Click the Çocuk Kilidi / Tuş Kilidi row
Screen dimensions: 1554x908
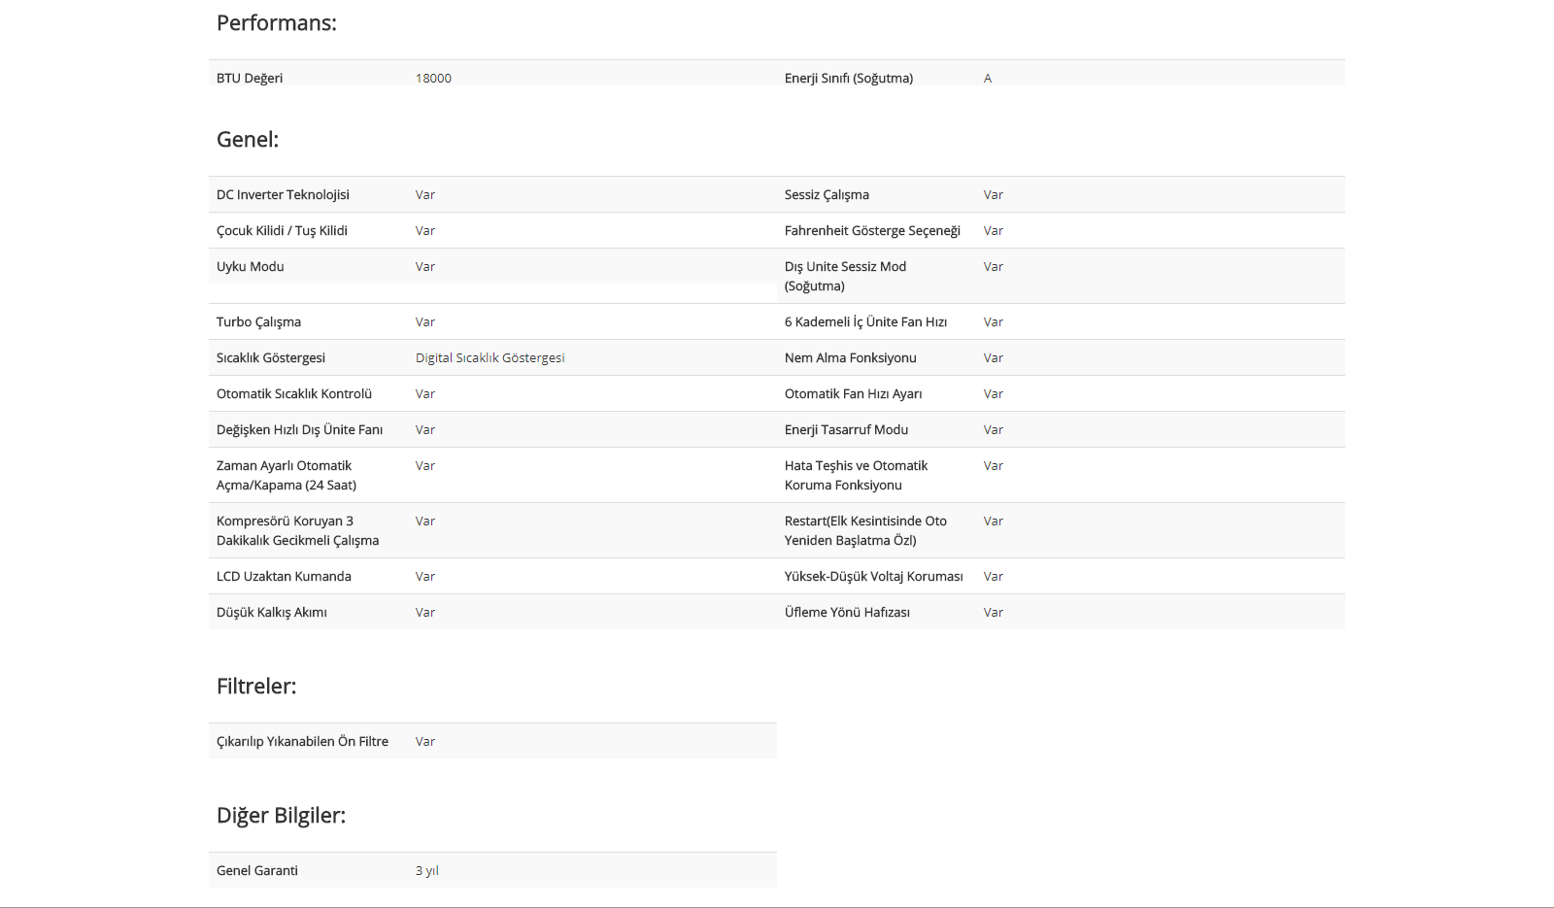pyautogui.click(x=492, y=230)
